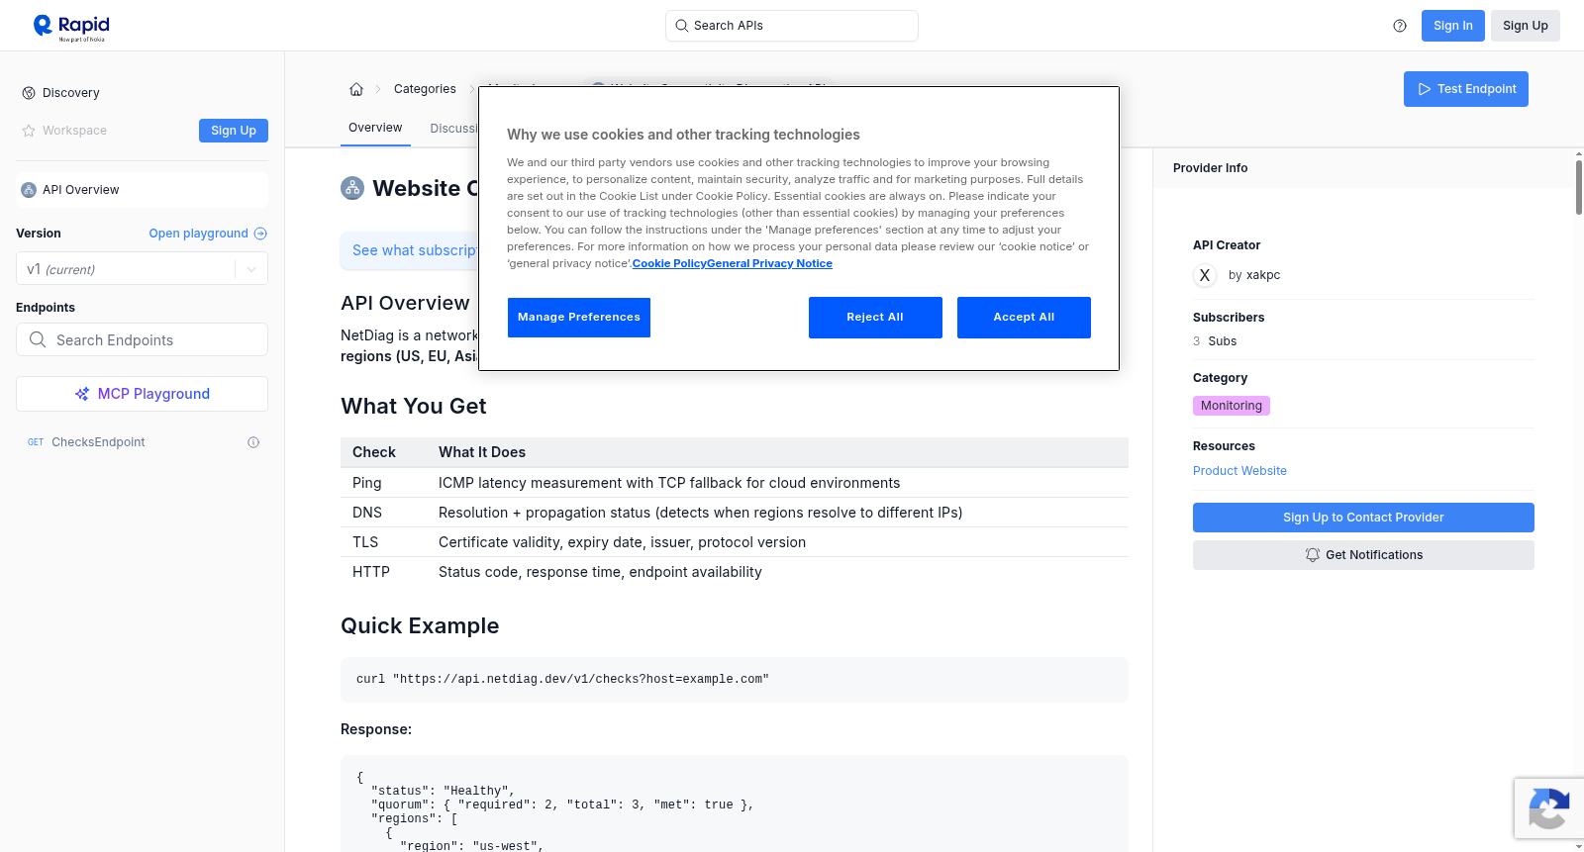This screenshot has width=1584, height=852.
Task: Click Manage Preferences in cookie dialog
Action: [579, 318]
